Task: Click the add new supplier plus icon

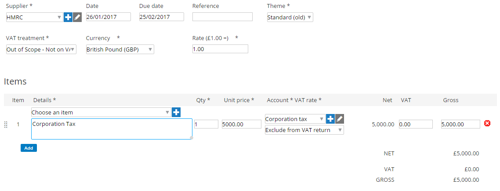Action: 68,17
